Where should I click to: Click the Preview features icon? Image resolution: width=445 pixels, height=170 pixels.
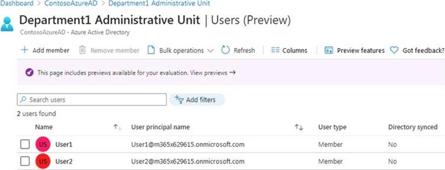tap(329, 51)
